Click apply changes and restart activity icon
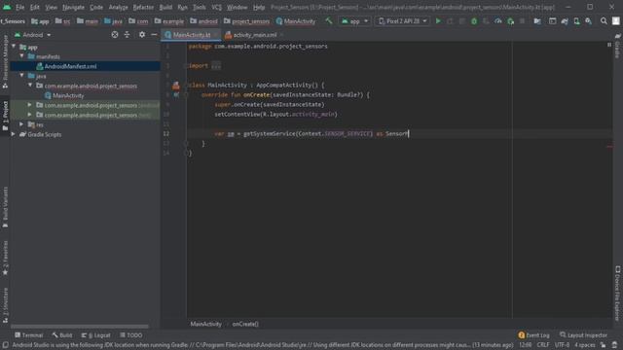This screenshot has width=623, height=350. coord(450,21)
